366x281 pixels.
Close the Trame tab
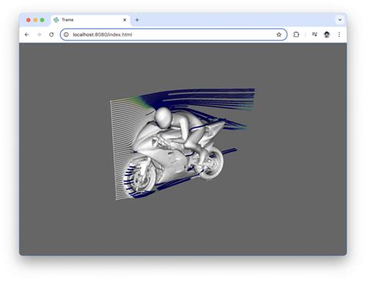(125, 20)
